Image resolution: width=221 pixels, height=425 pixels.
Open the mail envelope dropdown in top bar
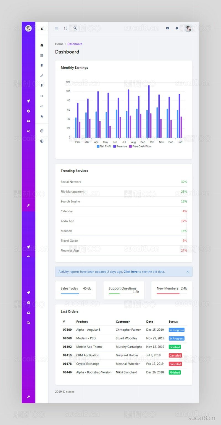click(x=167, y=28)
